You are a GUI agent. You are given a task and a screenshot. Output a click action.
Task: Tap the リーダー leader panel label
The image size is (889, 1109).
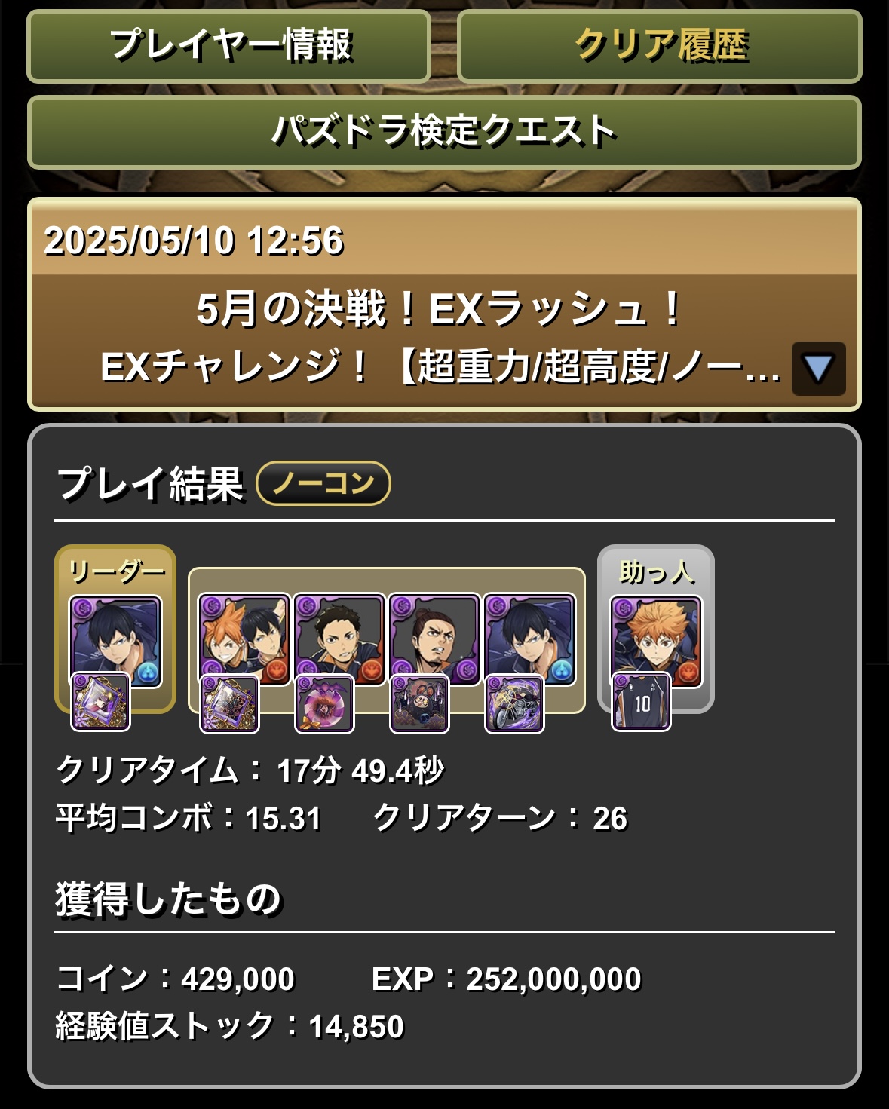(115, 571)
